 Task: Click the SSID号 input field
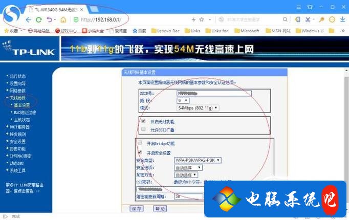(x=214, y=93)
